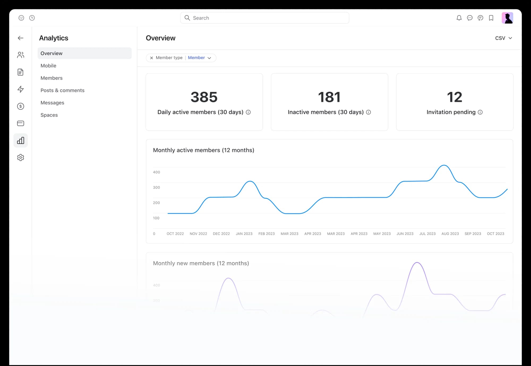Open the chat threads bubble icon with lines
This screenshot has height=366, width=531.
(480, 18)
